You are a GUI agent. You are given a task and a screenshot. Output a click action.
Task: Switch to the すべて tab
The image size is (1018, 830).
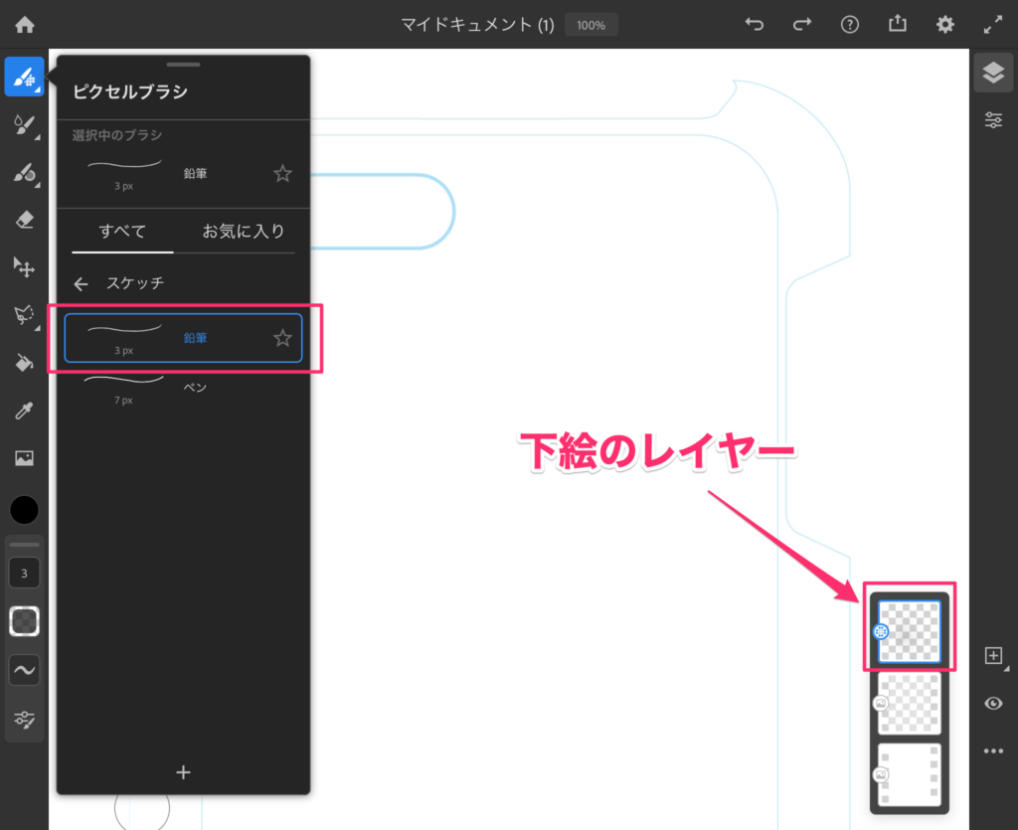(122, 232)
